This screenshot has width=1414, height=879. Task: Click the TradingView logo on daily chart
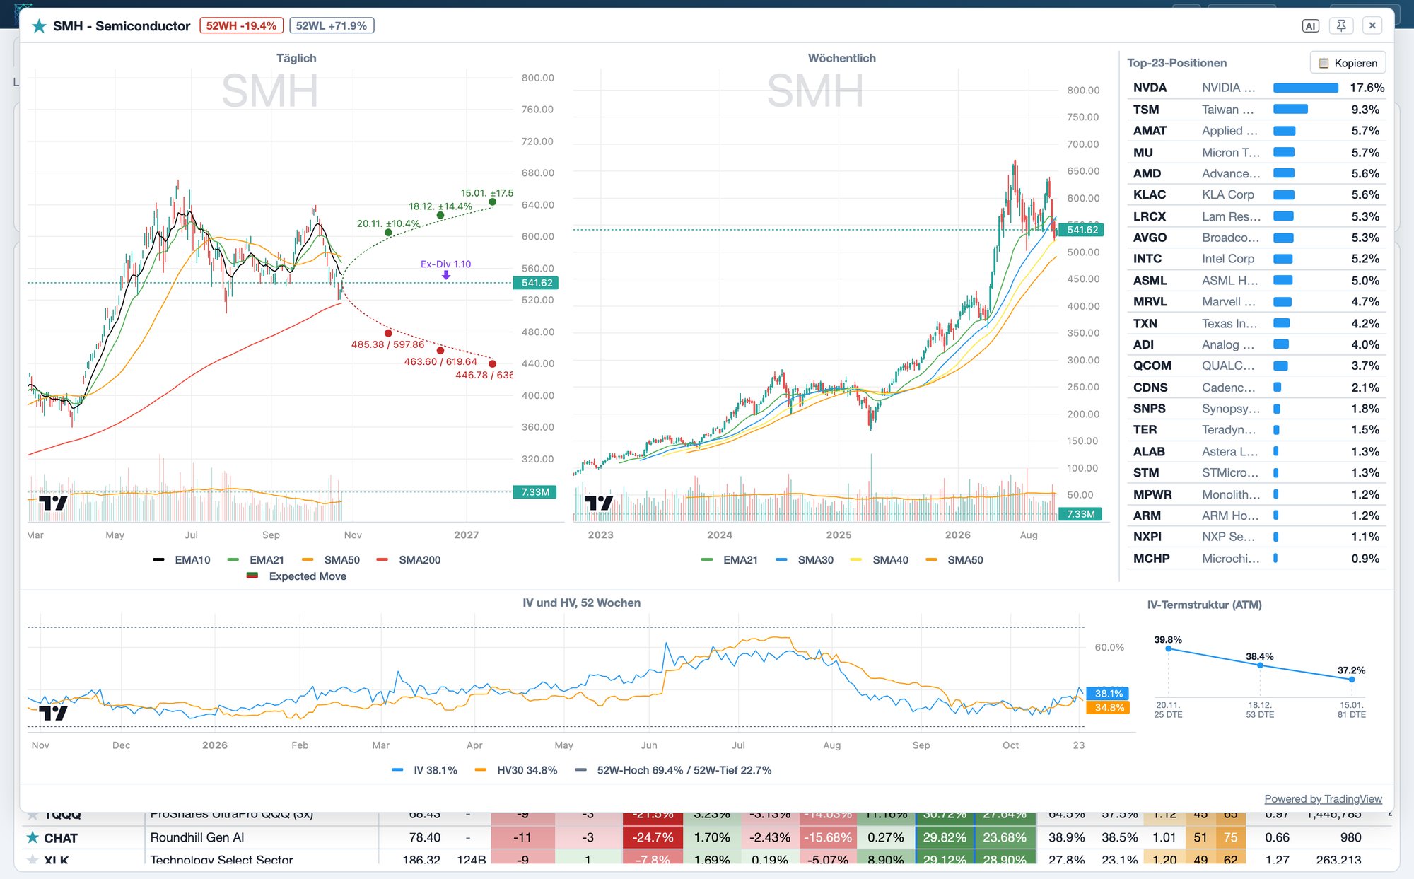click(53, 503)
